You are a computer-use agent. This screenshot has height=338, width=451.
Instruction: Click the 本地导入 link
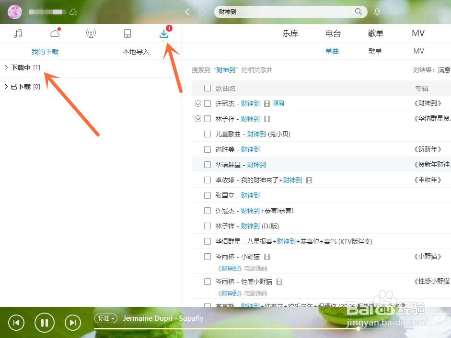click(x=136, y=51)
